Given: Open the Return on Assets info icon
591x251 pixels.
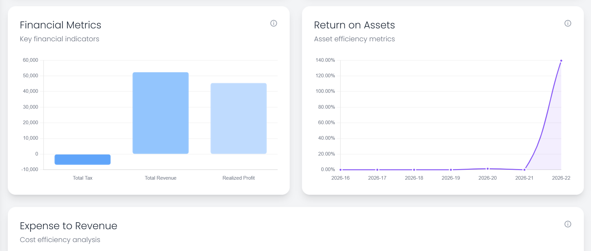Looking at the screenshot, I should [x=568, y=23].
